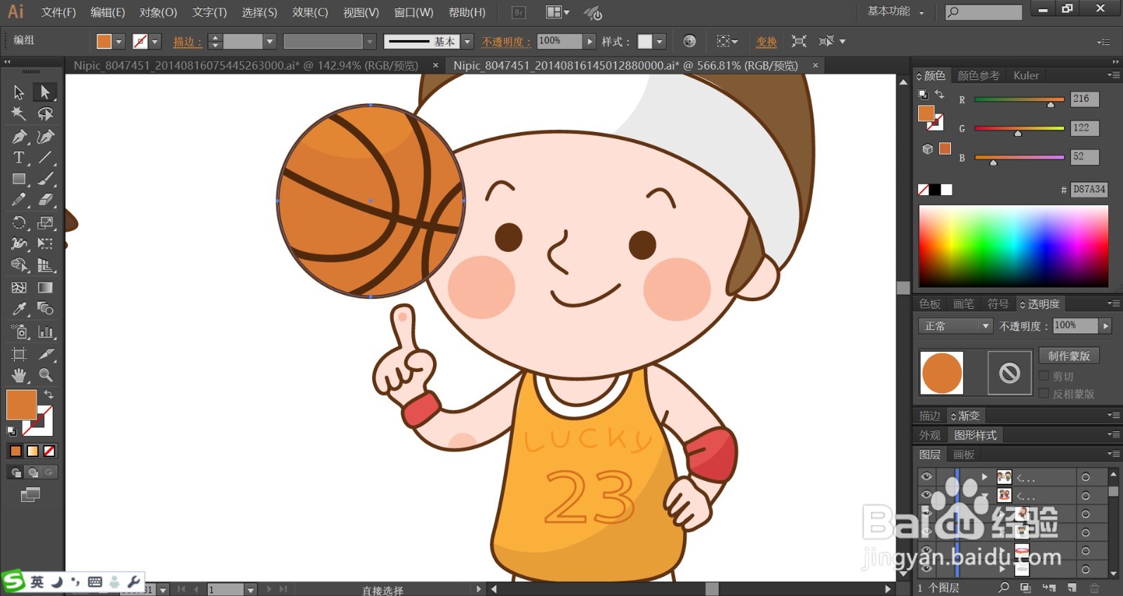Image resolution: width=1123 pixels, height=596 pixels.
Task: Click the R red channel slider
Action: click(x=1019, y=100)
